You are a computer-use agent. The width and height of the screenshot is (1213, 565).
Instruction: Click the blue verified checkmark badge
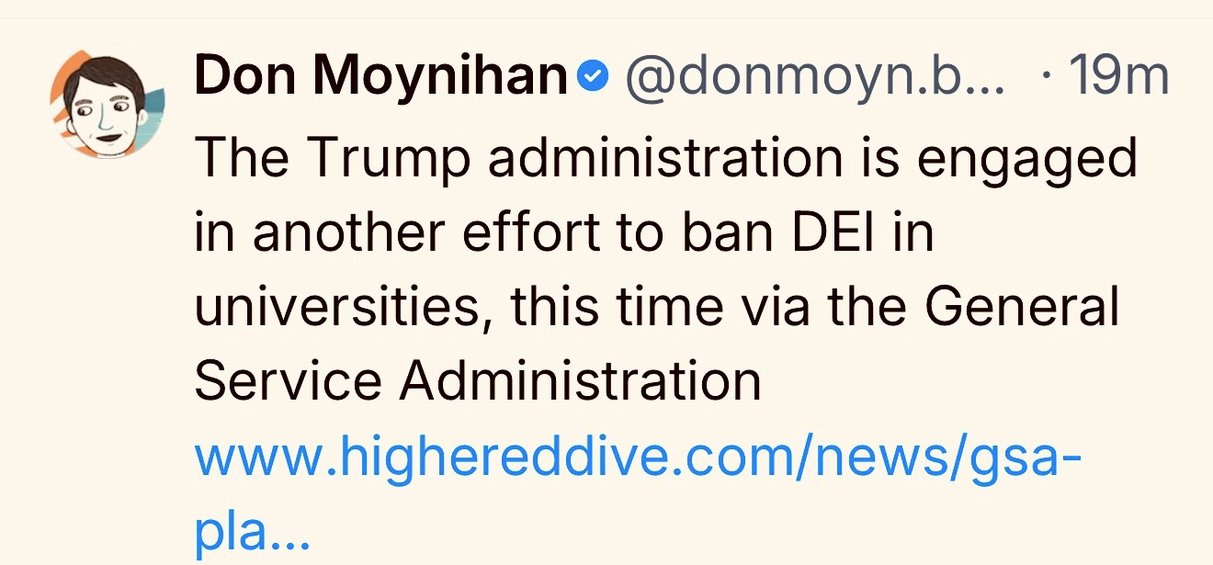point(595,78)
